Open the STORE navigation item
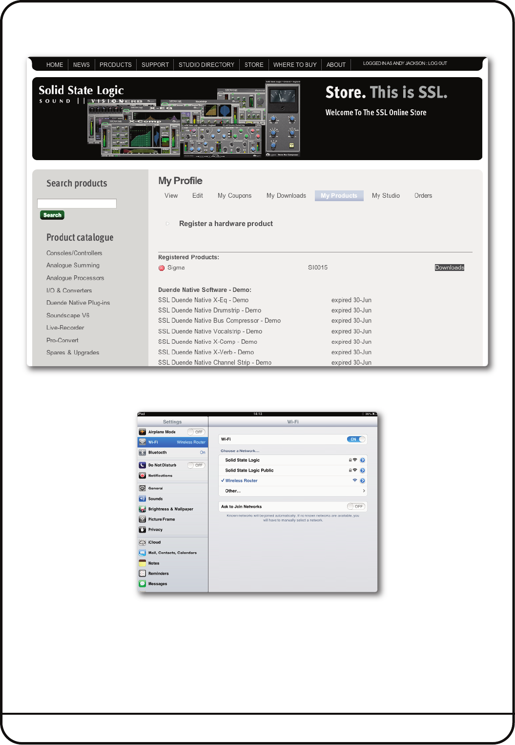Viewport: 515px width, 745px height. click(254, 65)
